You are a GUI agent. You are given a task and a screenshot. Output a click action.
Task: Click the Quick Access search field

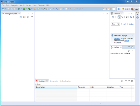(x=109, y=9)
